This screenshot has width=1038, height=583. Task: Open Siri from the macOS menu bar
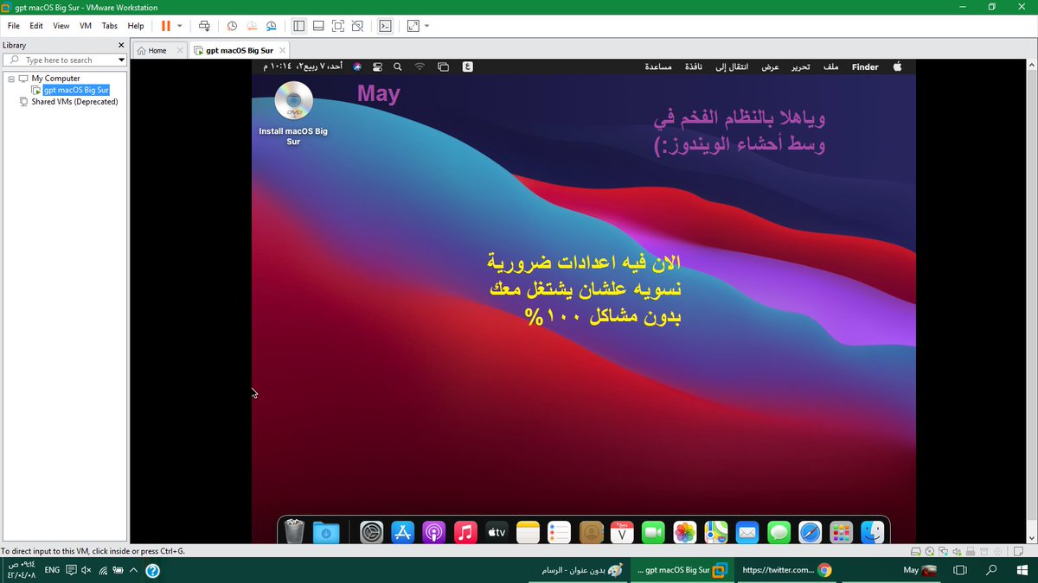pos(356,67)
